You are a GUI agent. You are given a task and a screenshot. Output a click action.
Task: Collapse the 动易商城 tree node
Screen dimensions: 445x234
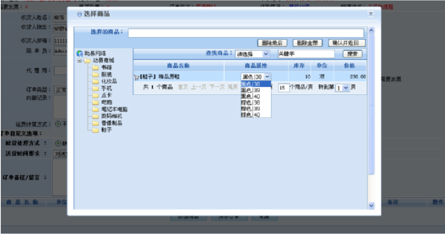(79, 60)
